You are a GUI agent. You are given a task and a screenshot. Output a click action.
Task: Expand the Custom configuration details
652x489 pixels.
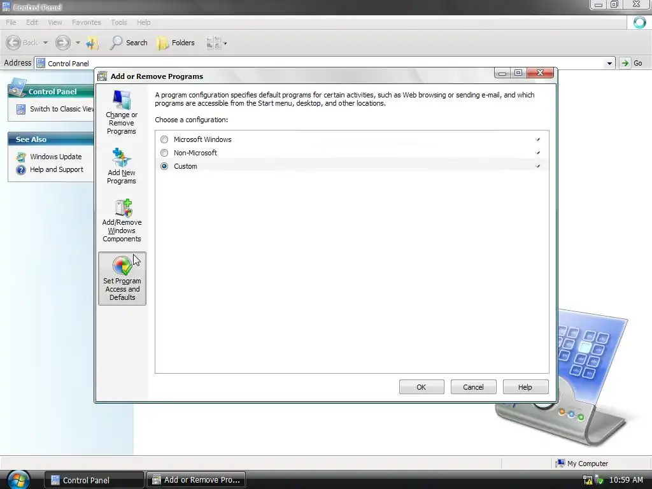click(x=537, y=166)
